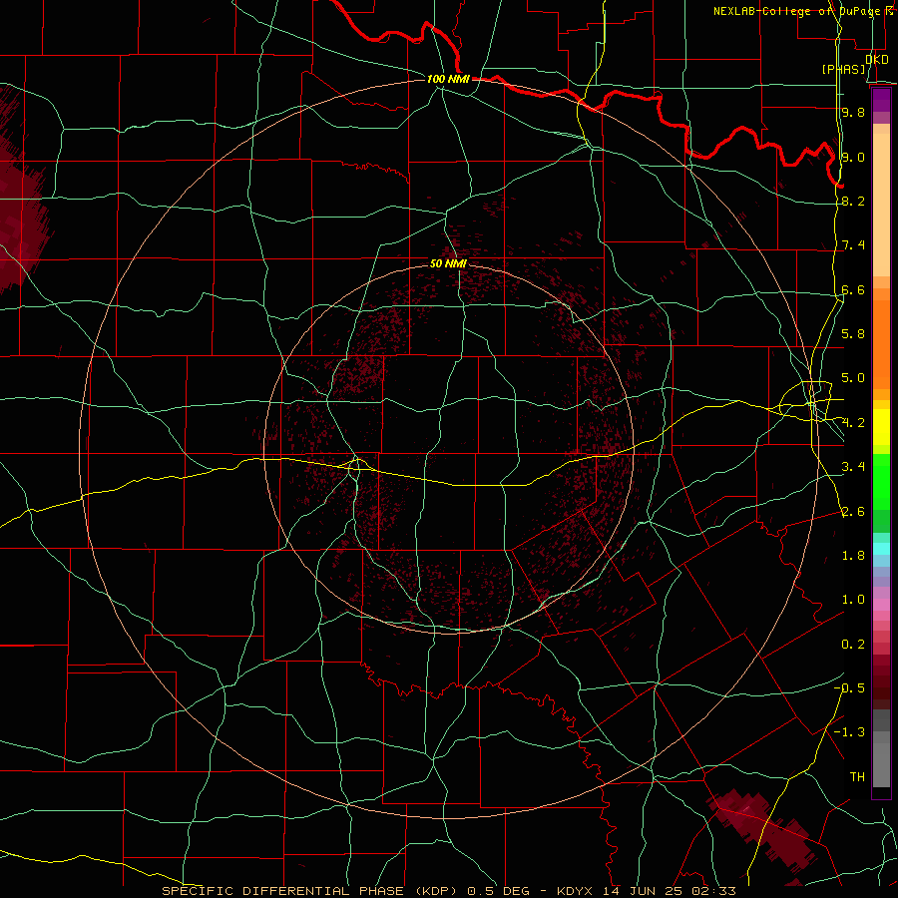
Task: Click the 100 NMI range ring label
Action: tap(448, 79)
